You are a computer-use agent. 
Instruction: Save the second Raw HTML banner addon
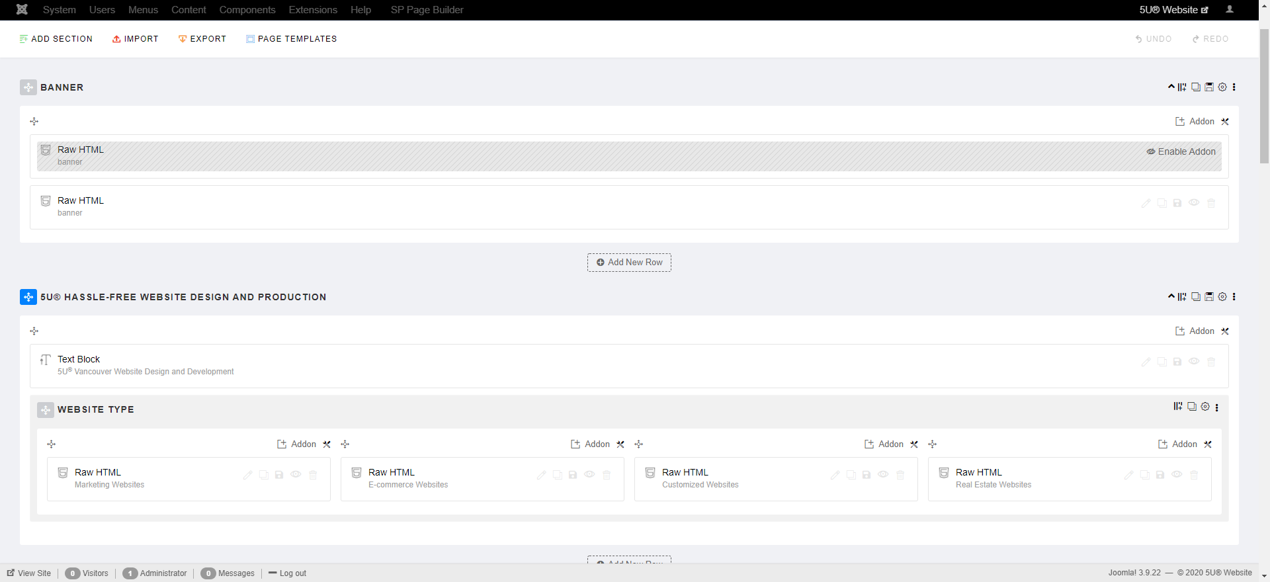tap(1177, 203)
